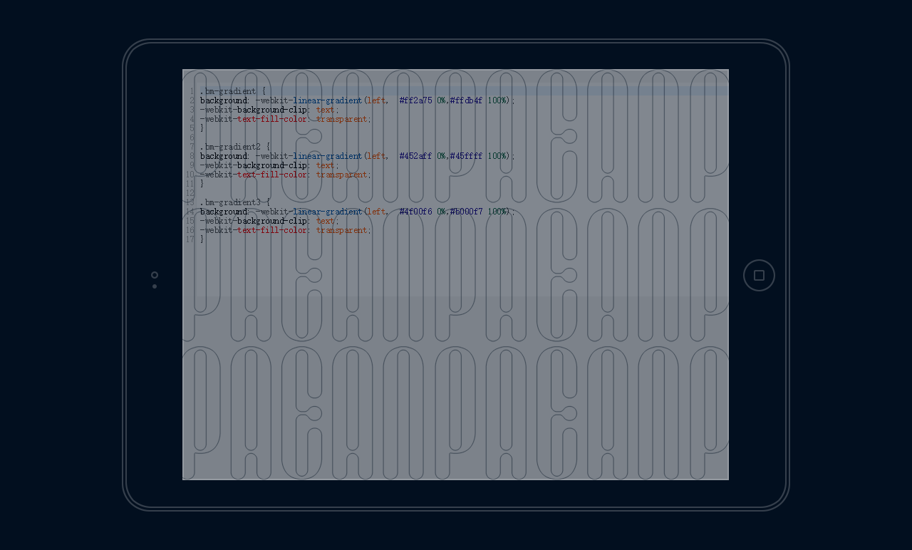Click the #4f00f6 color value
This screenshot has width=912, height=550.
coord(415,212)
